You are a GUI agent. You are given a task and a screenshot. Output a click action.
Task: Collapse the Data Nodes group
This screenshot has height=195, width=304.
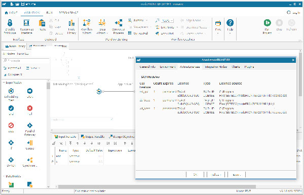tap(4, 176)
